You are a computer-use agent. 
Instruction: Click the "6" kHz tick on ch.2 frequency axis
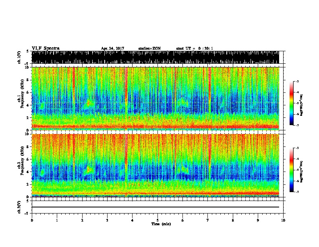[28, 159]
